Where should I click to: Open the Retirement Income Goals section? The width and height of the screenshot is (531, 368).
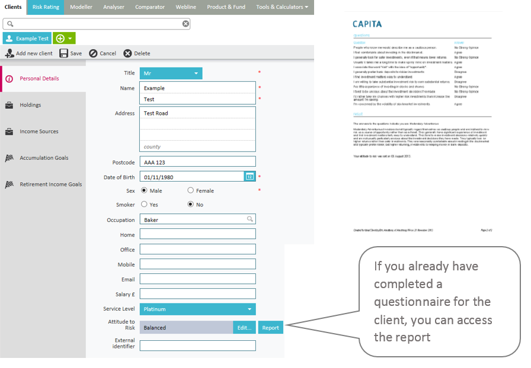(x=43, y=185)
